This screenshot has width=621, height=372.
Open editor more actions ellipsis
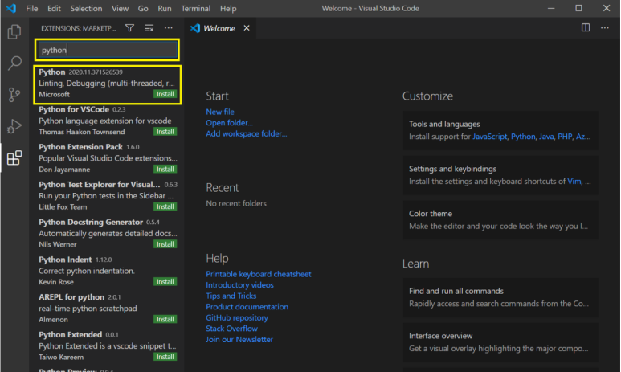(x=605, y=28)
